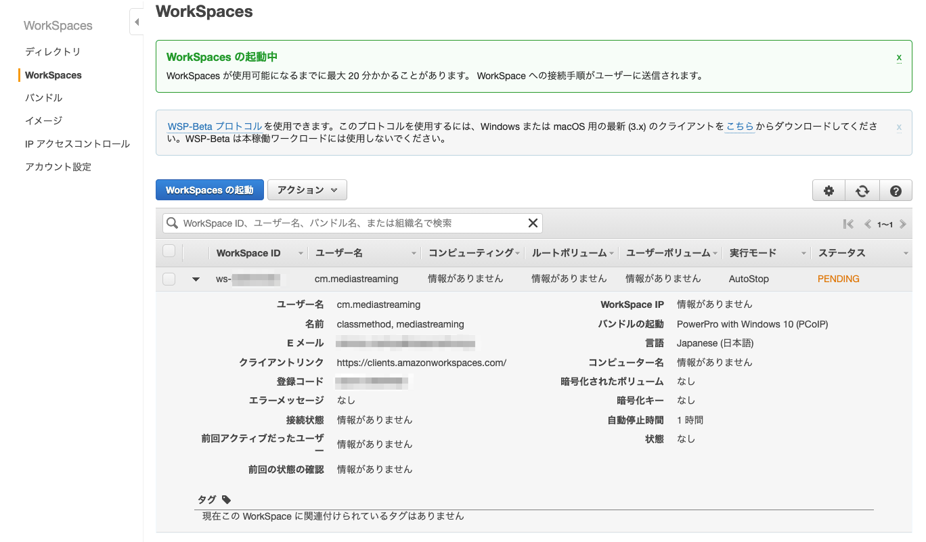926x542 pixels.
Task: Dismiss the WSP-Beta info banner
Action: (899, 127)
